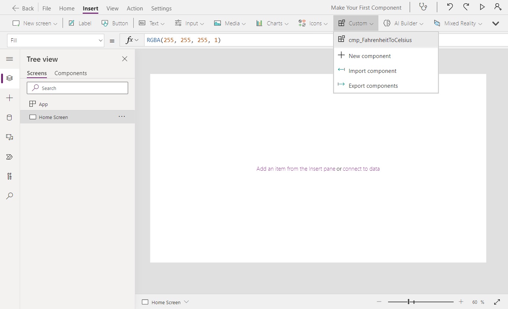Open the Action menu in the top bar
Screen dimensions: 508x309
coord(134,8)
